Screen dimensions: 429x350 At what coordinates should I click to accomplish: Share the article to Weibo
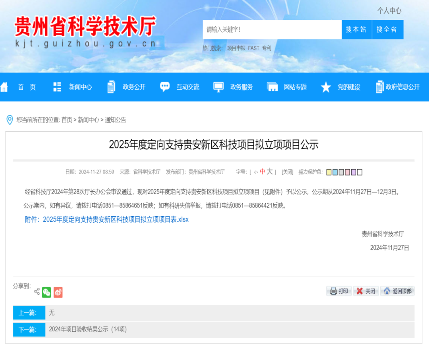point(58,292)
